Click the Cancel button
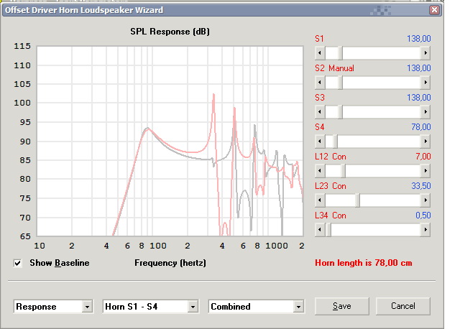This screenshot has width=460, height=329. click(x=403, y=306)
